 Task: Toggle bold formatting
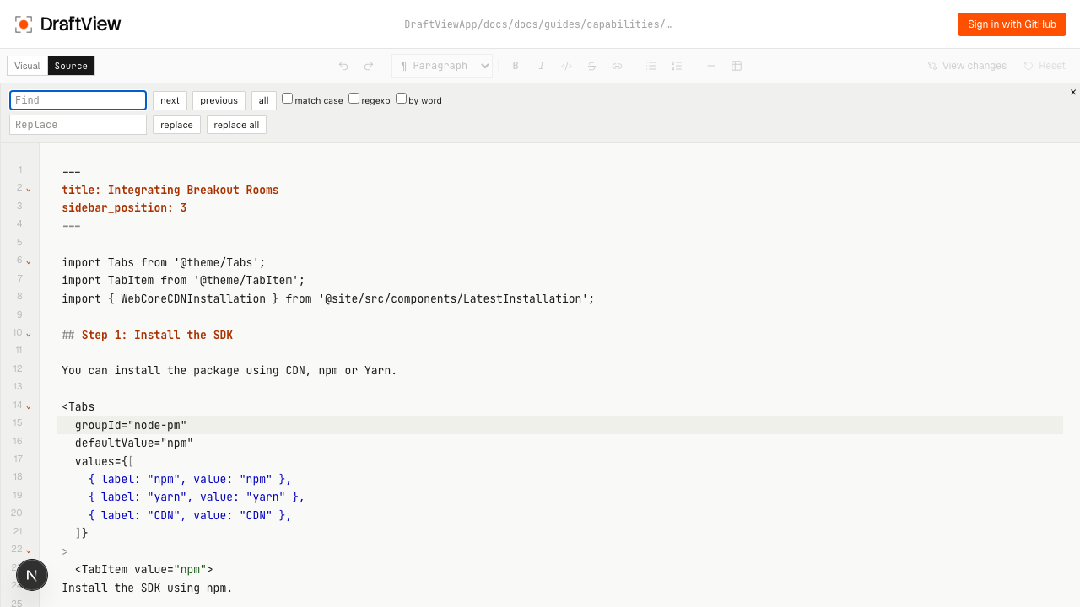pos(516,66)
